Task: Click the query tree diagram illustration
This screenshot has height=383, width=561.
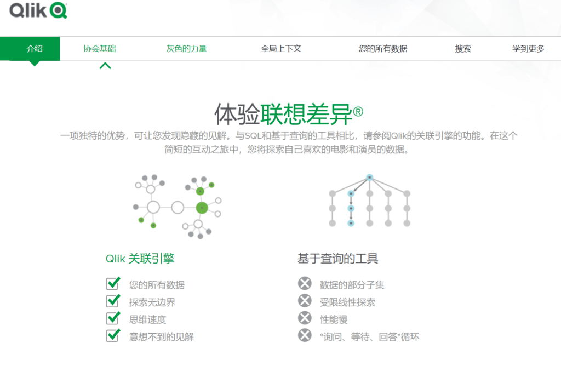Action: tap(370, 201)
